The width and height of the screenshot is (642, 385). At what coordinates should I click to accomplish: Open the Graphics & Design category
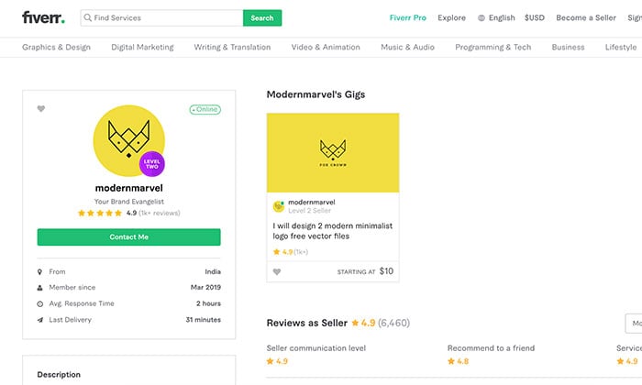click(57, 47)
